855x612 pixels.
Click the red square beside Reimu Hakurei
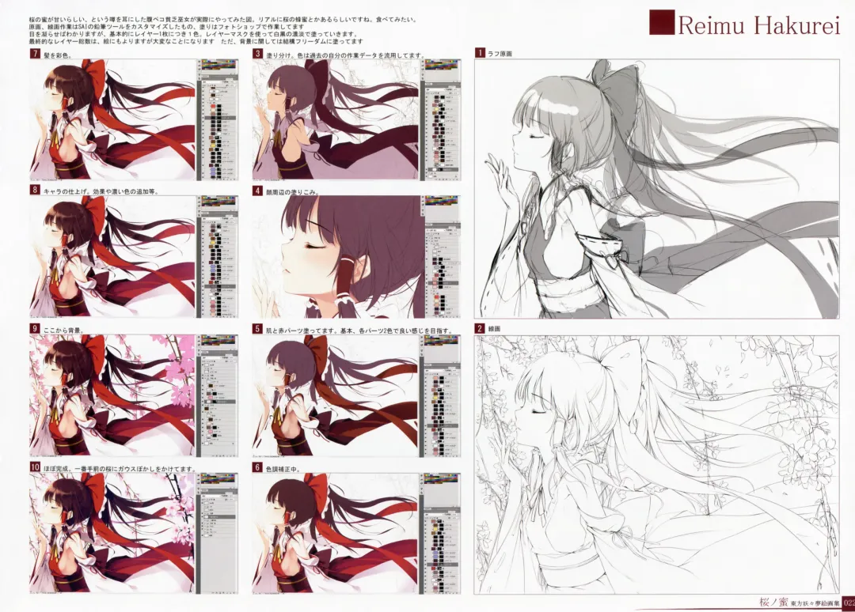pyautogui.click(x=661, y=23)
